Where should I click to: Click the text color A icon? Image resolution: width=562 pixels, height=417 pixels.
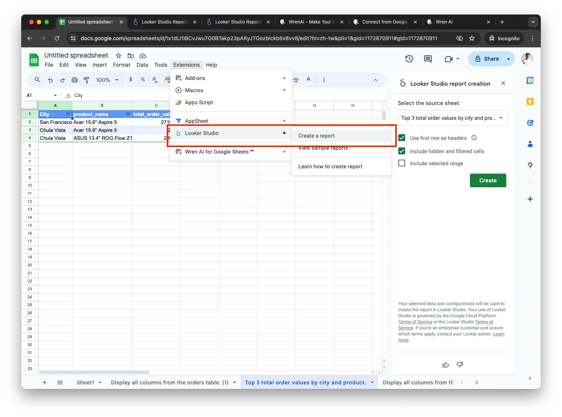pyautogui.click(x=308, y=80)
